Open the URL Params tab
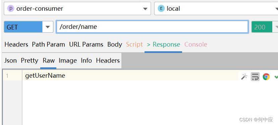The height and width of the screenshot is (125, 278). pyautogui.click(x=86, y=45)
